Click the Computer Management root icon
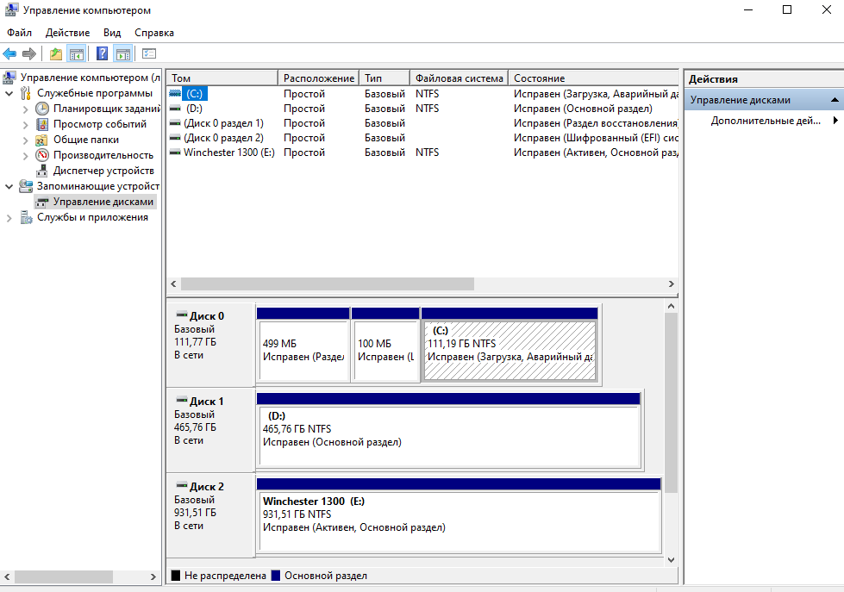Viewport: 844px width, 592px height. 9,78
